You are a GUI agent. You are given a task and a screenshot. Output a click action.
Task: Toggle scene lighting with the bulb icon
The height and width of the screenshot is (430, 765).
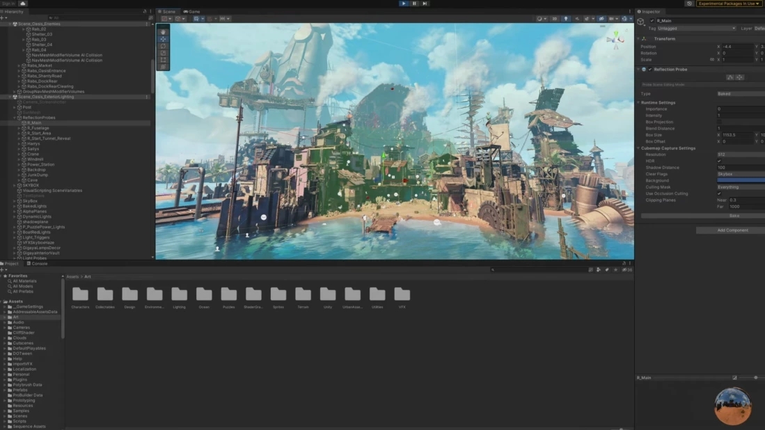566,19
